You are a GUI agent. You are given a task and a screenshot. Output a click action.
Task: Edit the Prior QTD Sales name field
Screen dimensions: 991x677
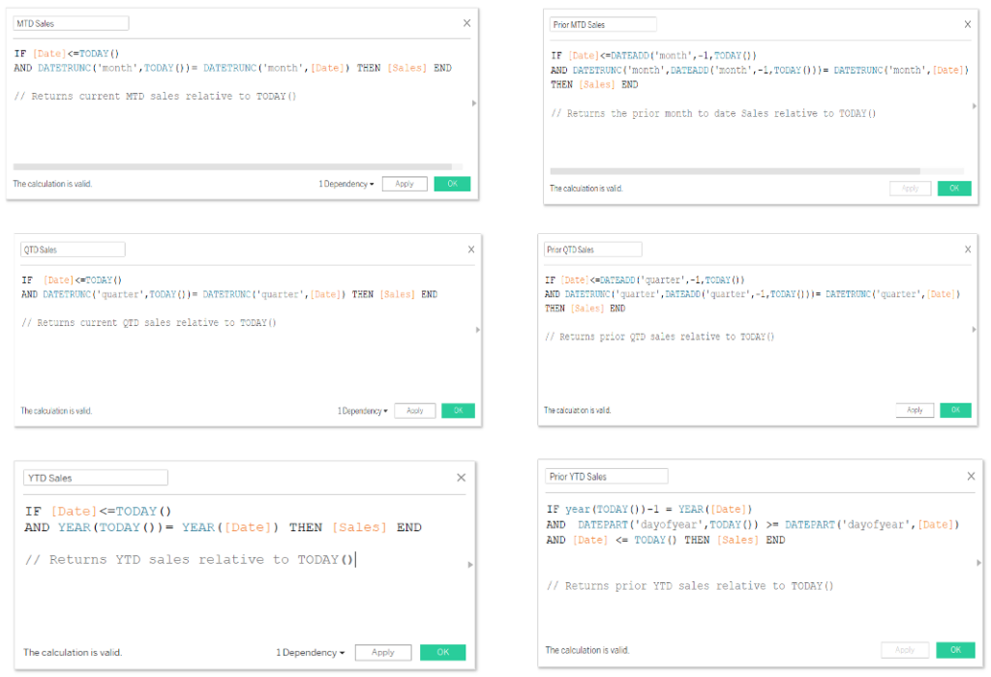[593, 250]
